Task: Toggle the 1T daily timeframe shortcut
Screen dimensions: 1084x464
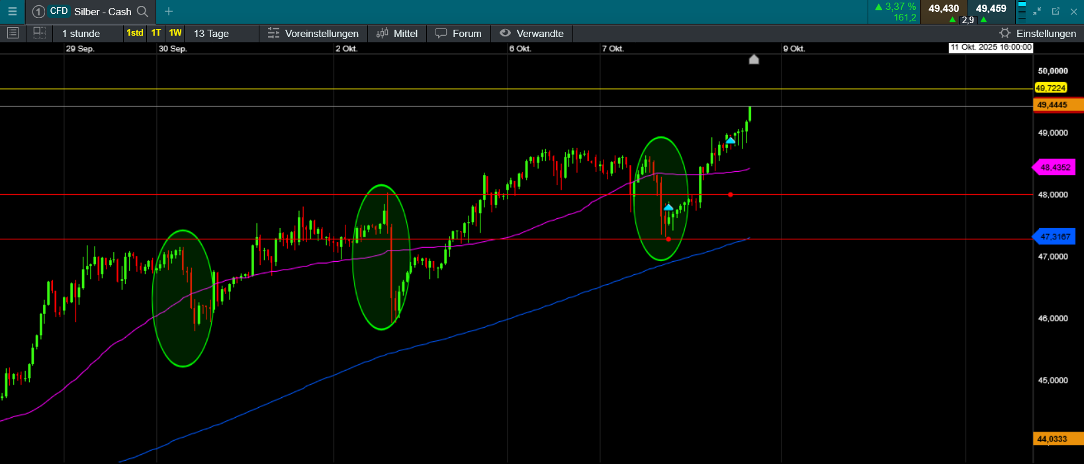Action: click(x=156, y=33)
